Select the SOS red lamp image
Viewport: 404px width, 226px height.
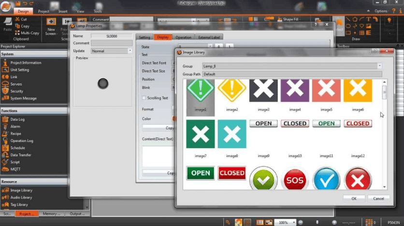[x=295, y=179]
